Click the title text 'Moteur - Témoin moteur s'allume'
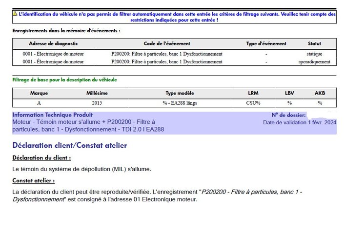The image size is (345, 234). click(88, 126)
